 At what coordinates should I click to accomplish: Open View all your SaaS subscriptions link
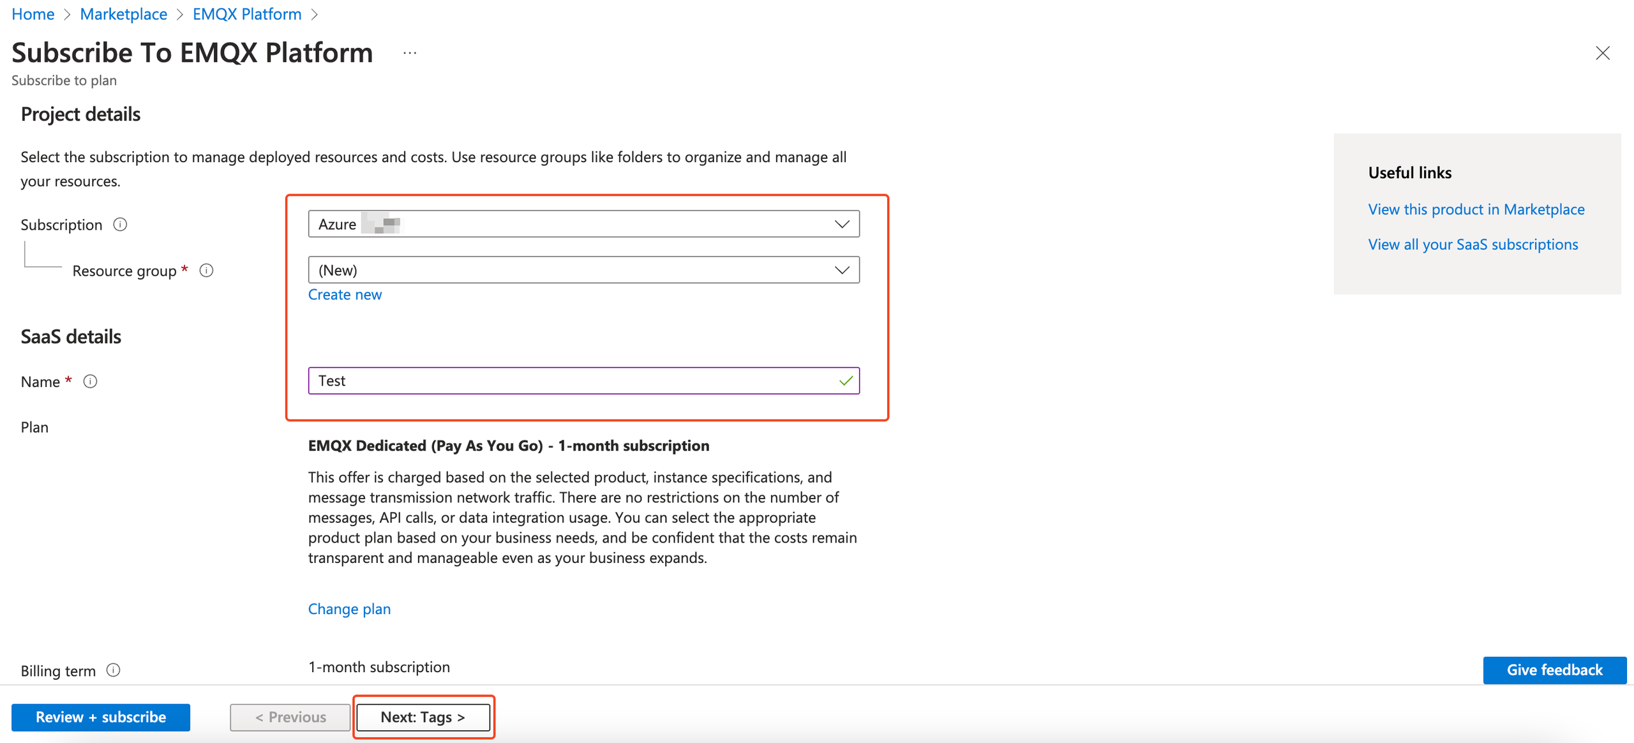[x=1473, y=244]
